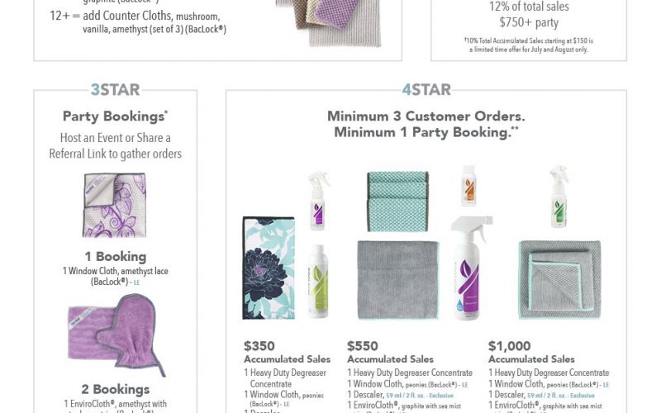Click the 1 Booking reward heading
Viewport: 661px width, 413px height.
[115, 257]
